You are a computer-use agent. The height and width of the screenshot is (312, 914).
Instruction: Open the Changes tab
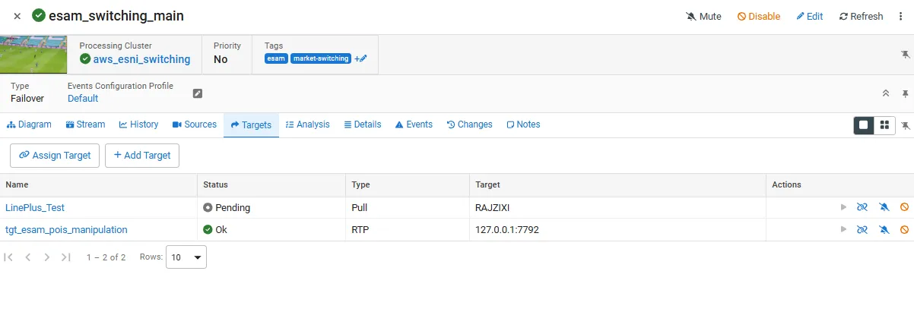pyautogui.click(x=469, y=124)
